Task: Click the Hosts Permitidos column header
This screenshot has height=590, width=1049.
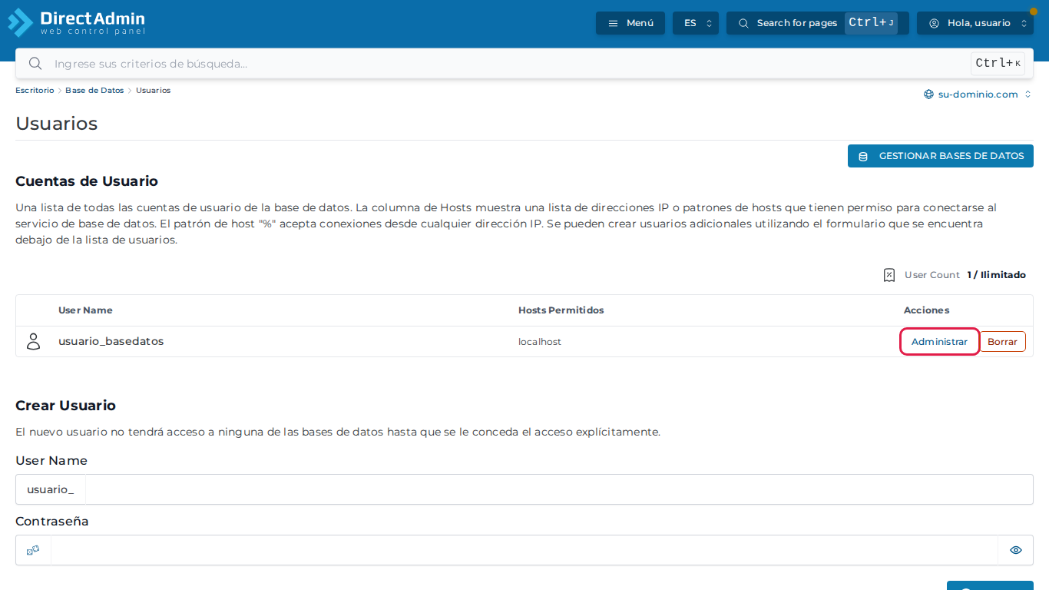Action: pyautogui.click(x=561, y=310)
